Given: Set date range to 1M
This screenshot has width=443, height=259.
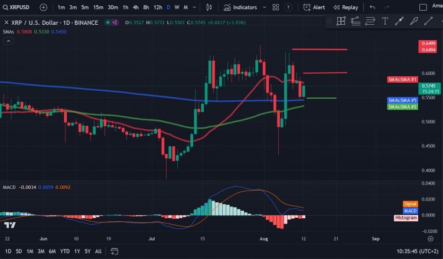Looking at the screenshot, I should click(x=30, y=251).
